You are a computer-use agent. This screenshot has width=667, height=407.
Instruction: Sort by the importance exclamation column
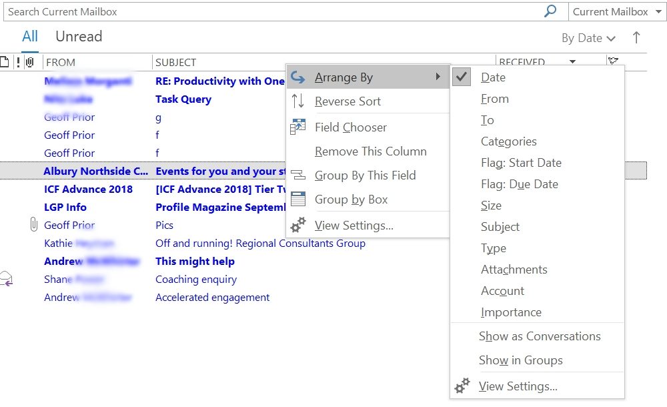18,62
